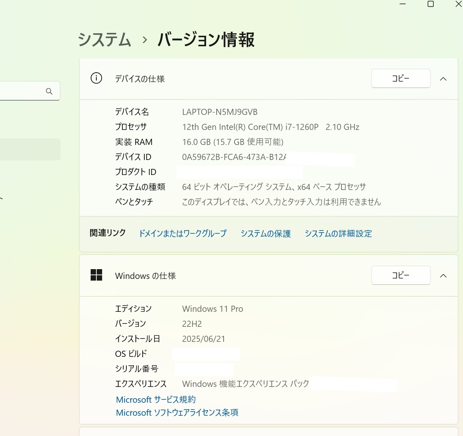Select device name LAPTOP-N5MJ9GVB
Image resolution: width=463 pixels, height=436 pixels.
220,112
